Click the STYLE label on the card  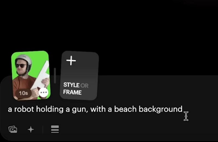[x=71, y=85]
